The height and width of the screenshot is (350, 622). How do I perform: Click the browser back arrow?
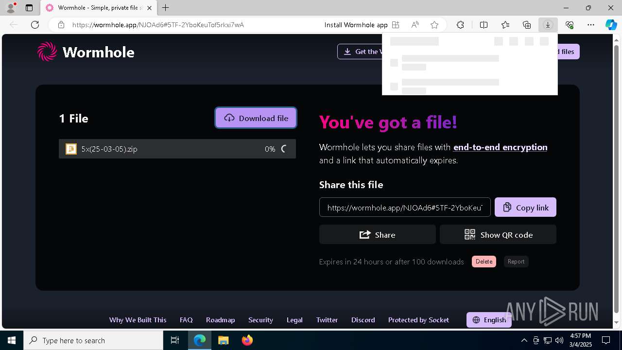click(14, 25)
